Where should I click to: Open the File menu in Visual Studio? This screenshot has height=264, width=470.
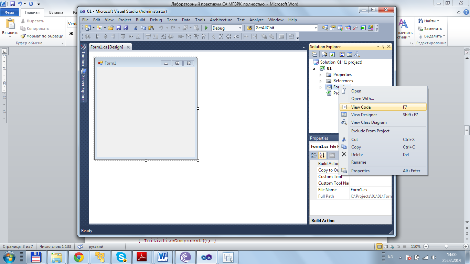pyautogui.click(x=85, y=20)
